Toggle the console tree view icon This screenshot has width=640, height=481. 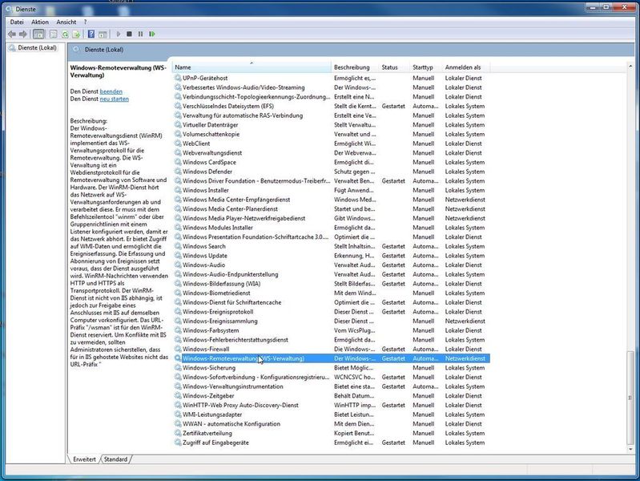[38, 34]
